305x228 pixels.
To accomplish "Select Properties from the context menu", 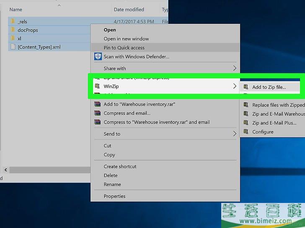I will click(114, 196).
